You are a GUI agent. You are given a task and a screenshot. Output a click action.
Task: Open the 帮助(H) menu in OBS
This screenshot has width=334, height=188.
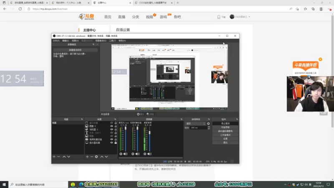click(x=122, y=41)
